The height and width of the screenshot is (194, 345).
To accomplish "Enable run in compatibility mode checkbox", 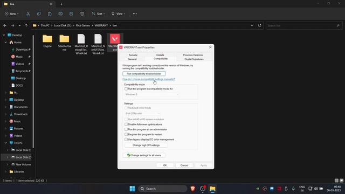I will pyautogui.click(x=126, y=89).
